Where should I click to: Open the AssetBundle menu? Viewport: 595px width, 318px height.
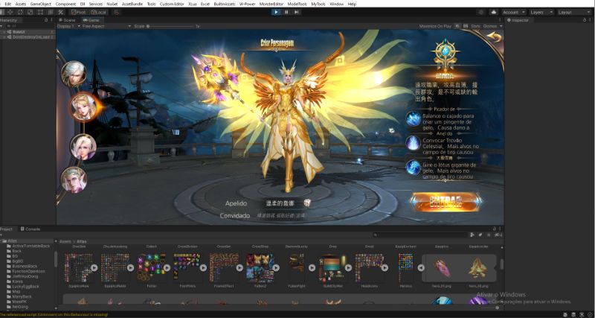point(133,4)
